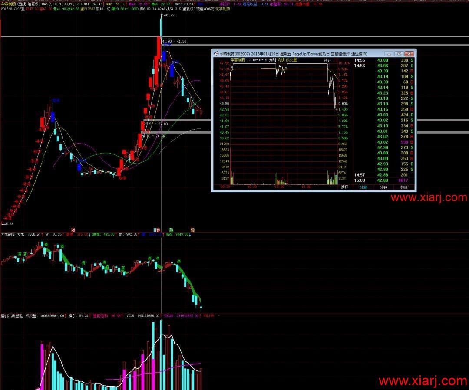Screen dimensions: 469x390
Task: Click the green 跌 marker above sub-chart
Action: [x=172, y=230]
